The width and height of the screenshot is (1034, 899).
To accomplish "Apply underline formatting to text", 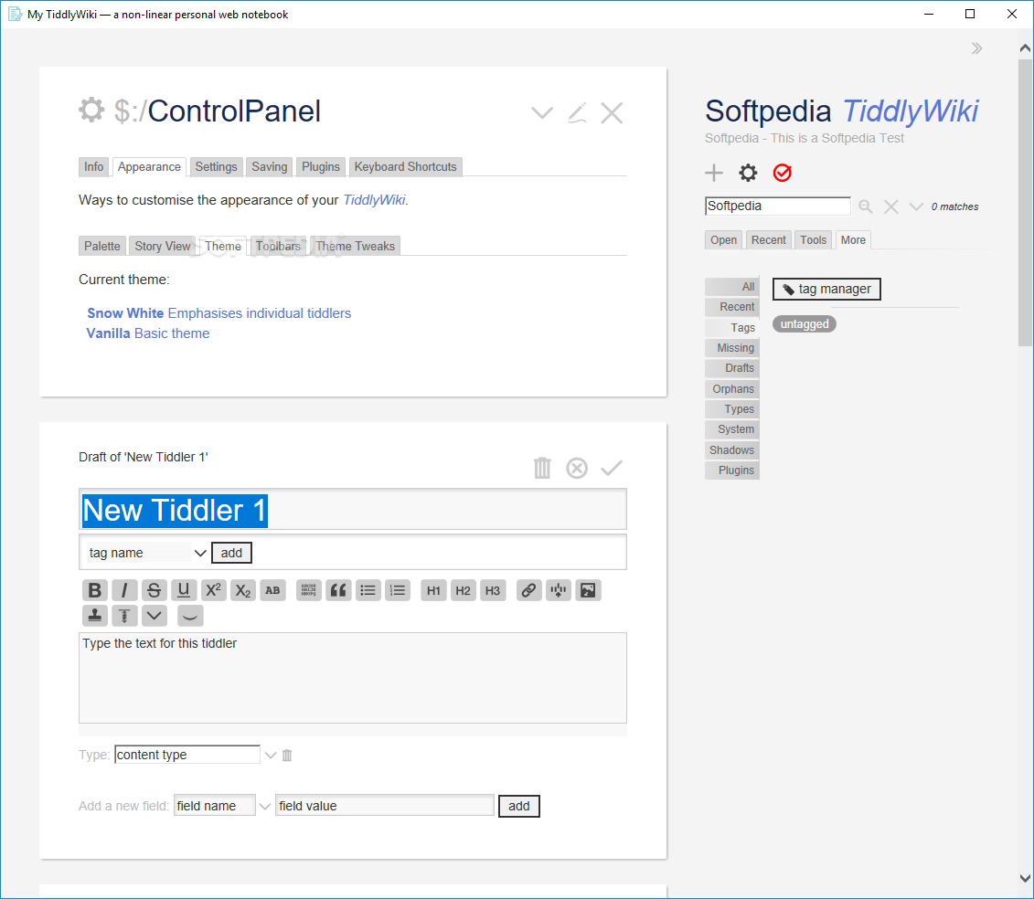I will coord(184,590).
